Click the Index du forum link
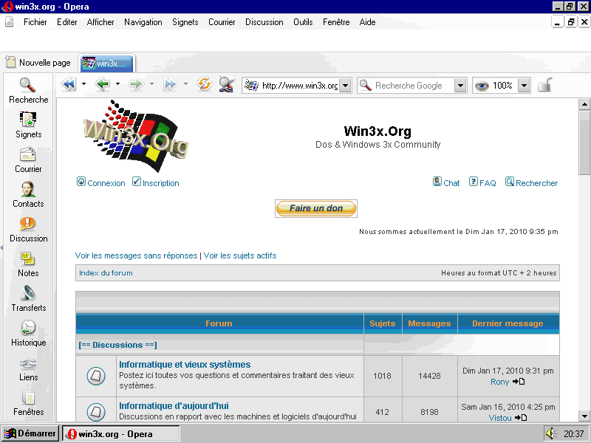Image resolution: width=591 pixels, height=443 pixels. pyautogui.click(x=106, y=272)
